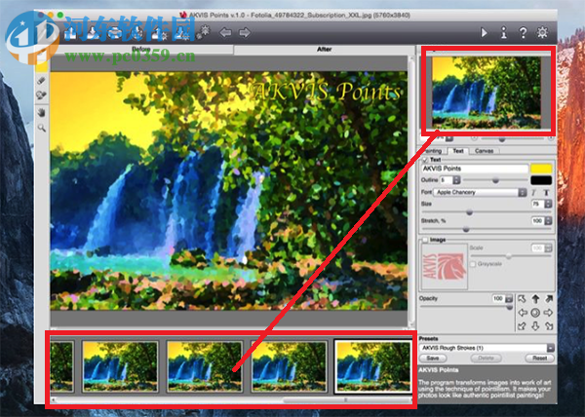Click the Delete preset button

tap(486, 359)
